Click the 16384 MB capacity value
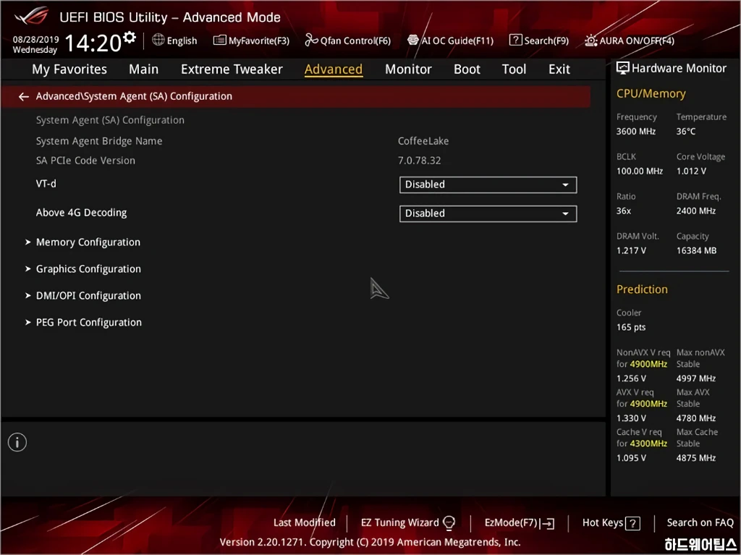 pos(696,250)
